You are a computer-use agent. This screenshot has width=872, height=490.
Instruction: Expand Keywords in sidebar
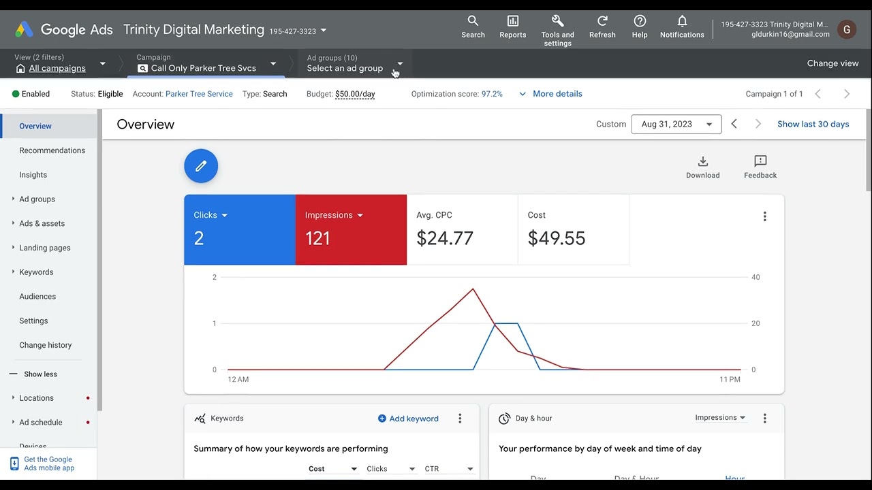tap(13, 272)
